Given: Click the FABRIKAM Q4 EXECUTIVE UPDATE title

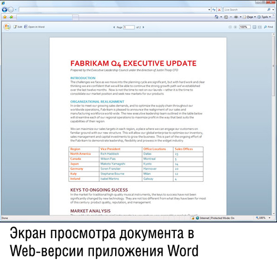Looking at the screenshot, I should coord(133,64).
